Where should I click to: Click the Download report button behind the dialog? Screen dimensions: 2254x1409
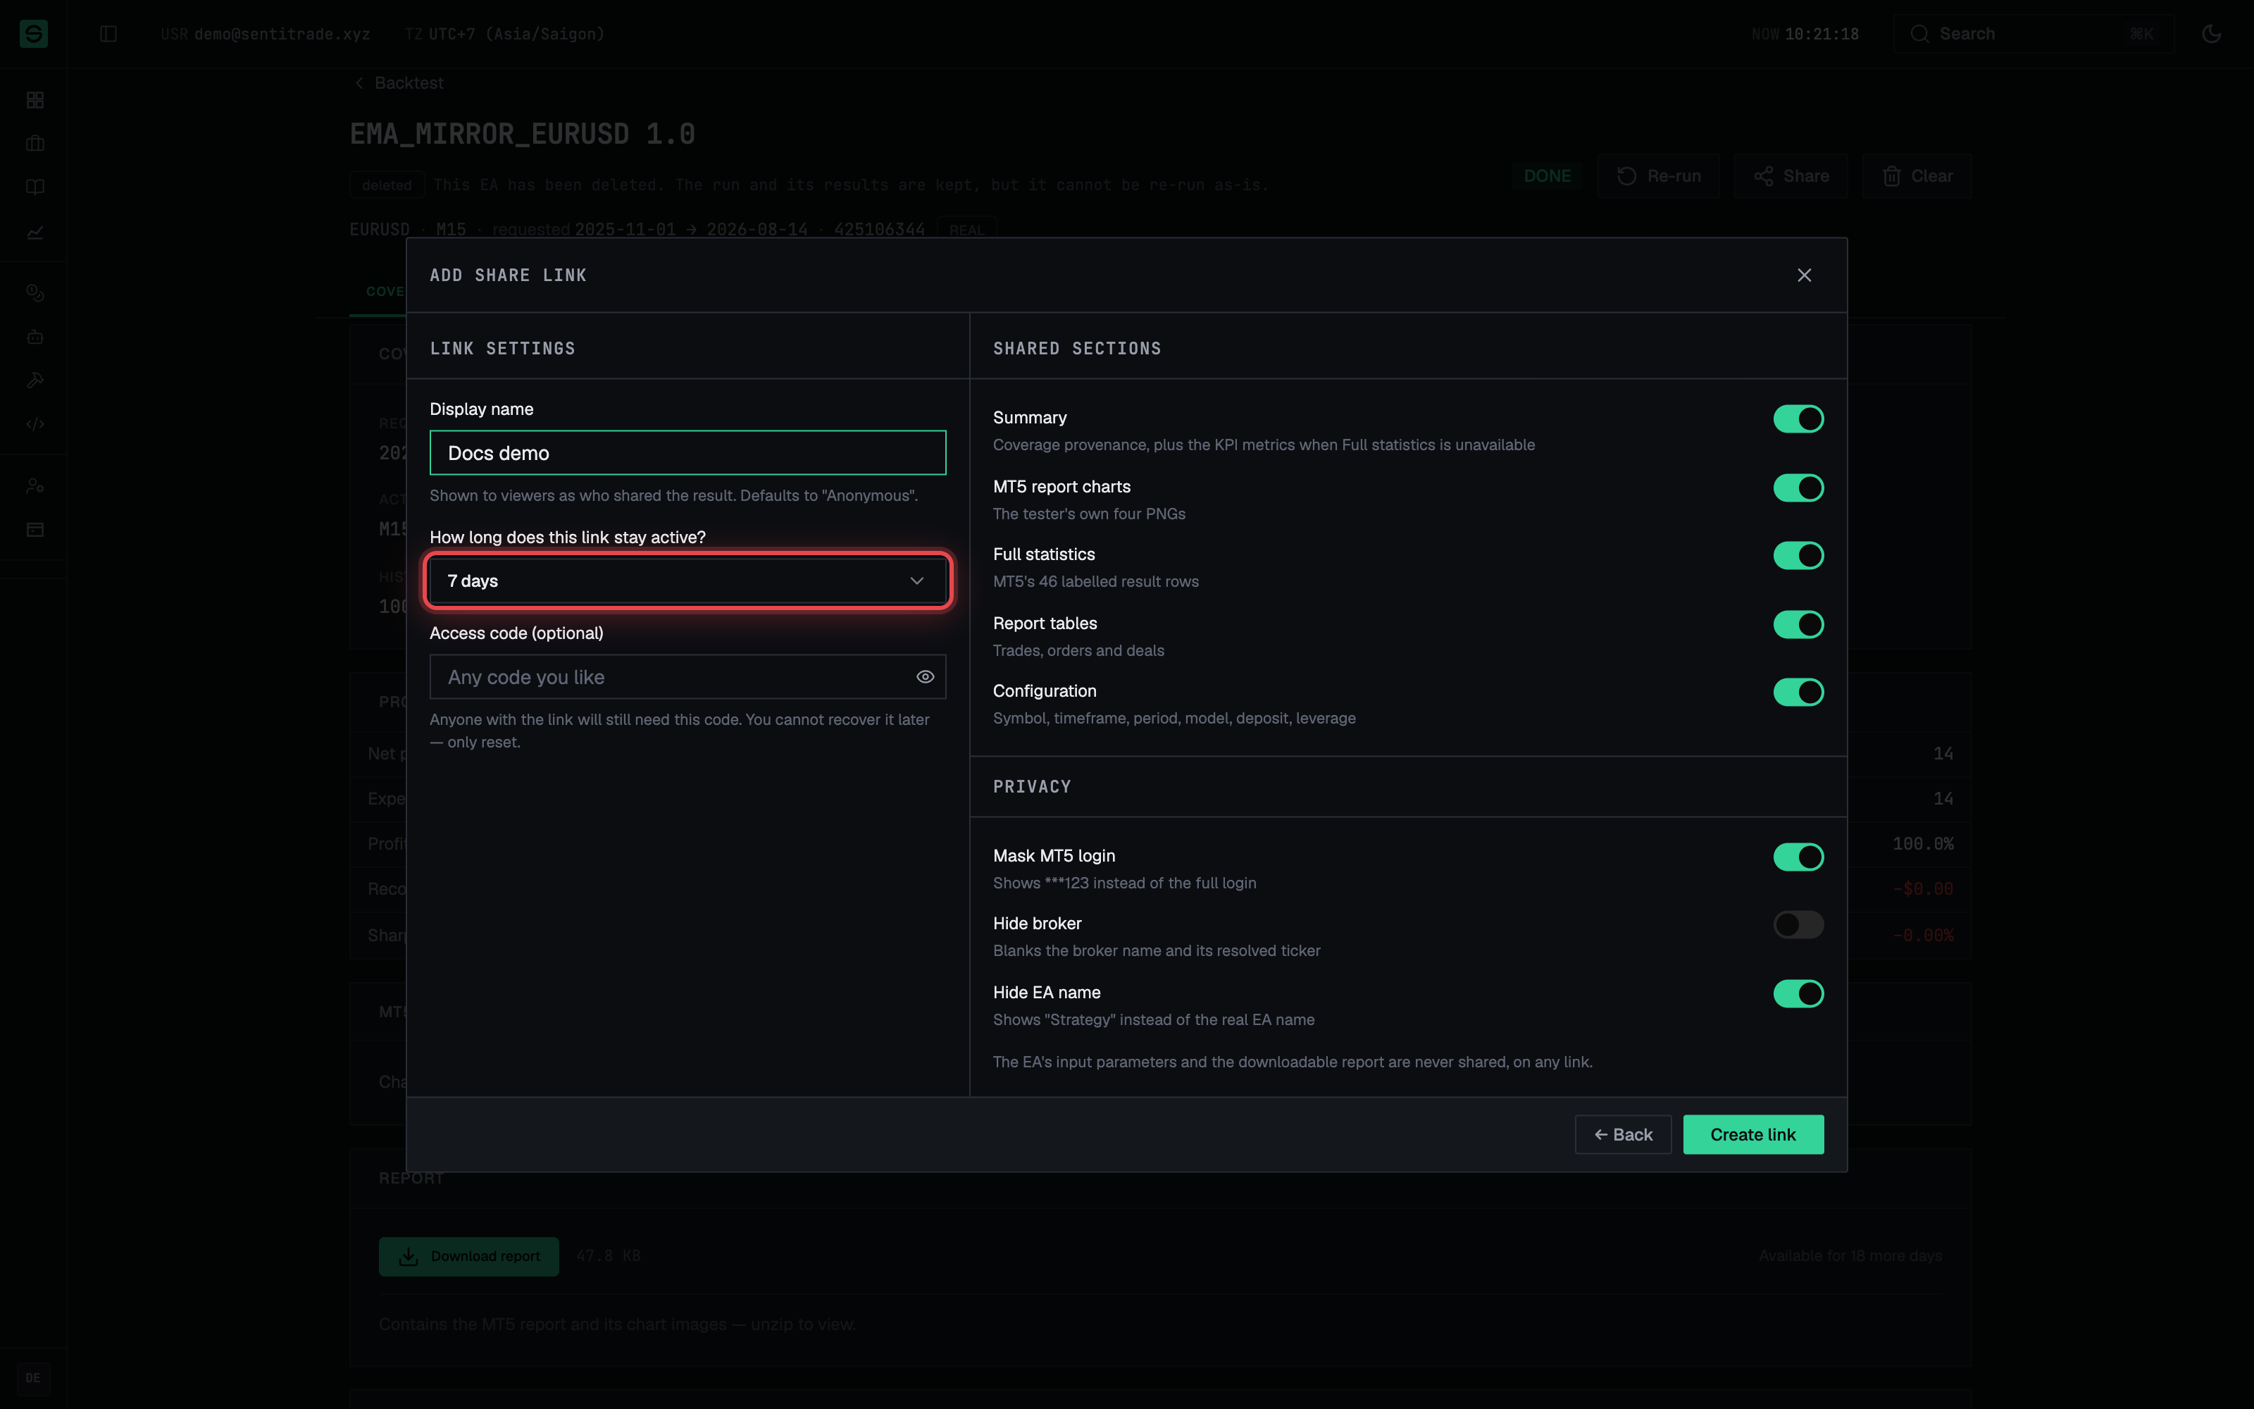coord(468,1256)
